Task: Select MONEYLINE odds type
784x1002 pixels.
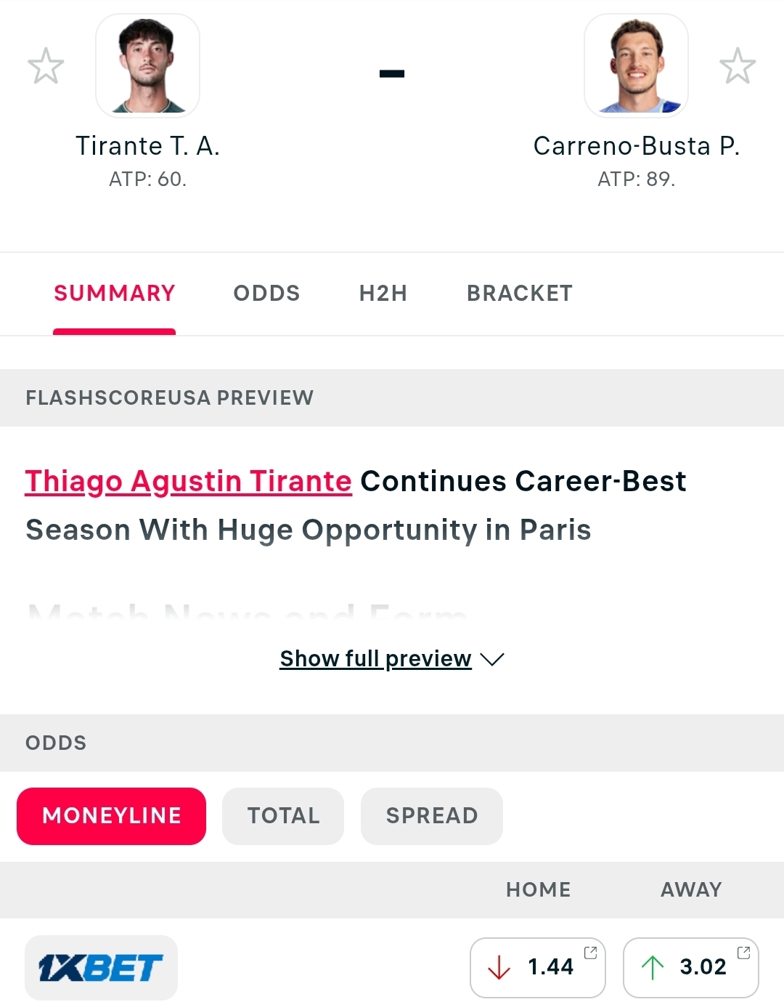Action: (x=112, y=816)
